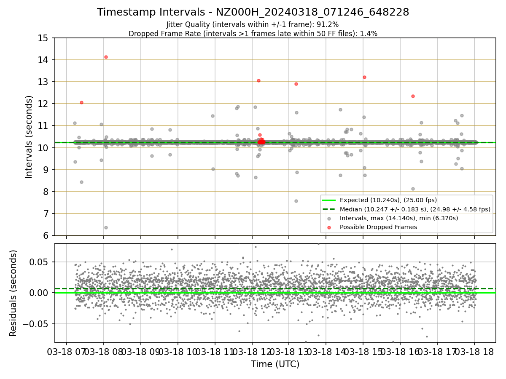Click the '03-18 09' time tick label
Viewport: 506px width, 379px height.
[x=140, y=352]
